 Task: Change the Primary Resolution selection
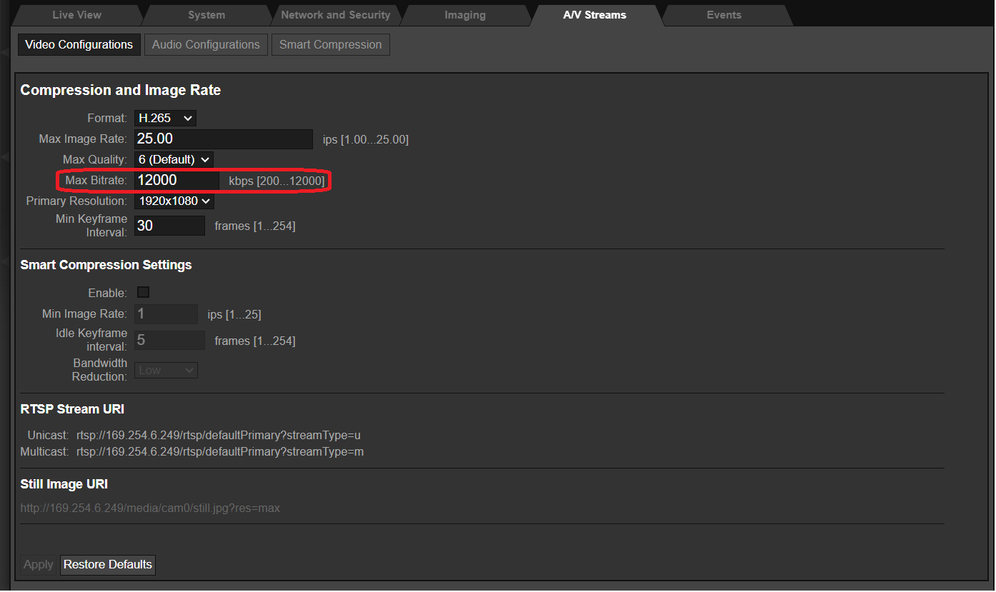[174, 201]
